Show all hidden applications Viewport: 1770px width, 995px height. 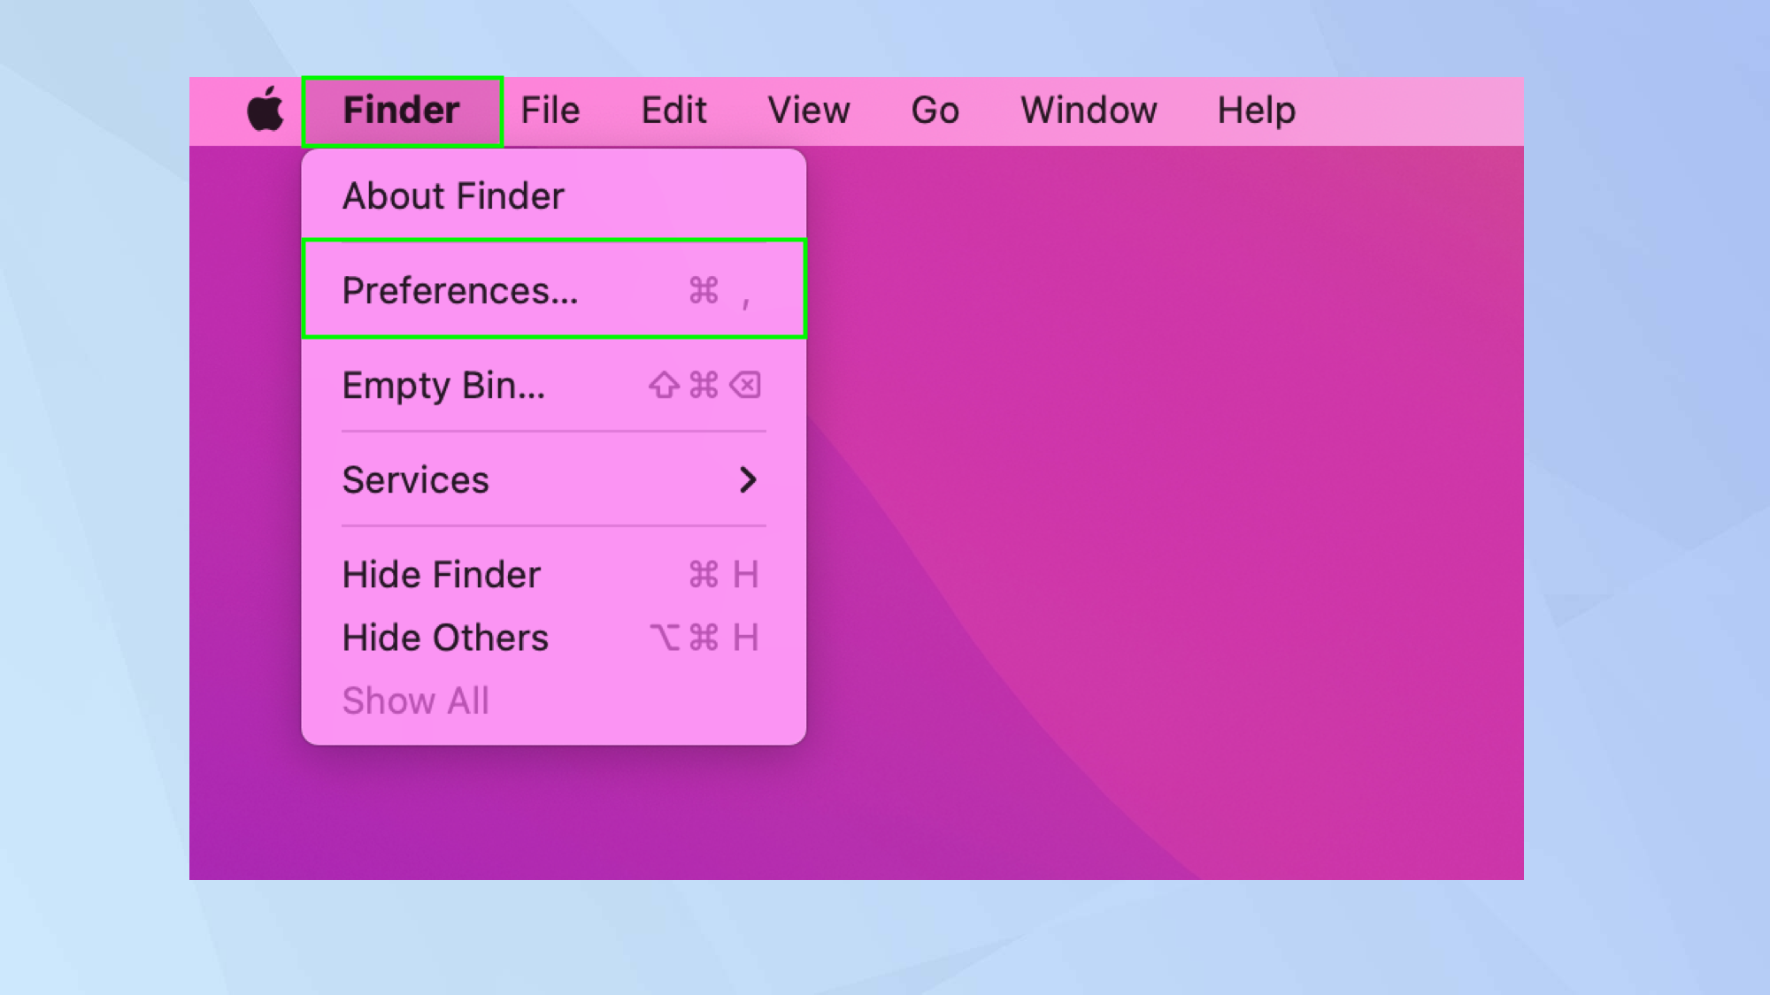point(414,701)
